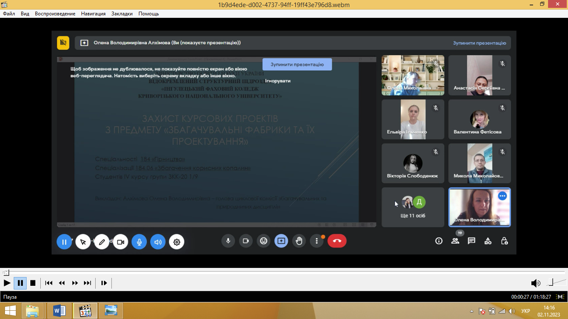Open meeting details info icon
This screenshot has width=568, height=319.
(439, 241)
